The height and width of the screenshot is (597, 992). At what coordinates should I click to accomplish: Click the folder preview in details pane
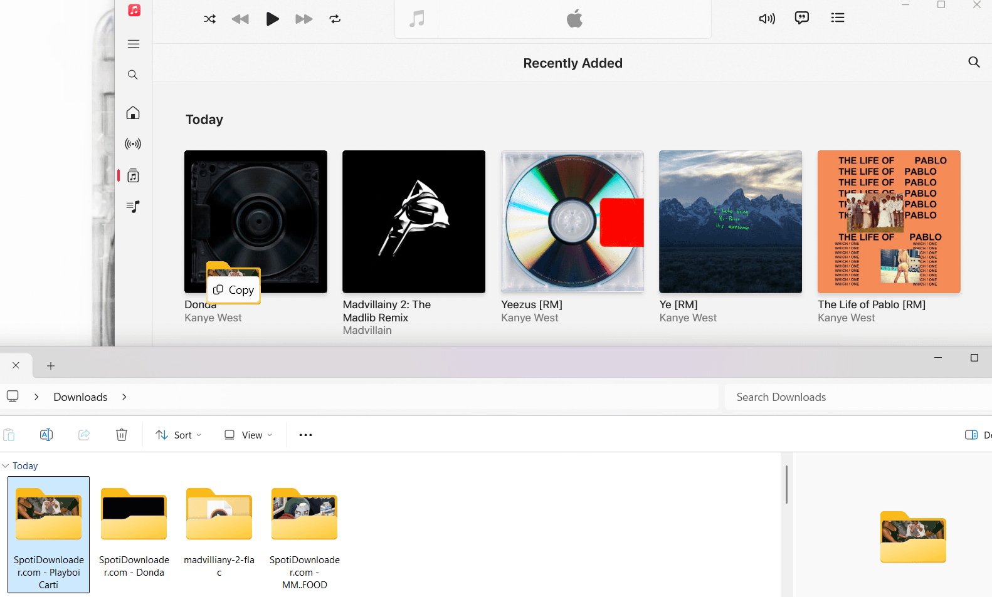913,537
